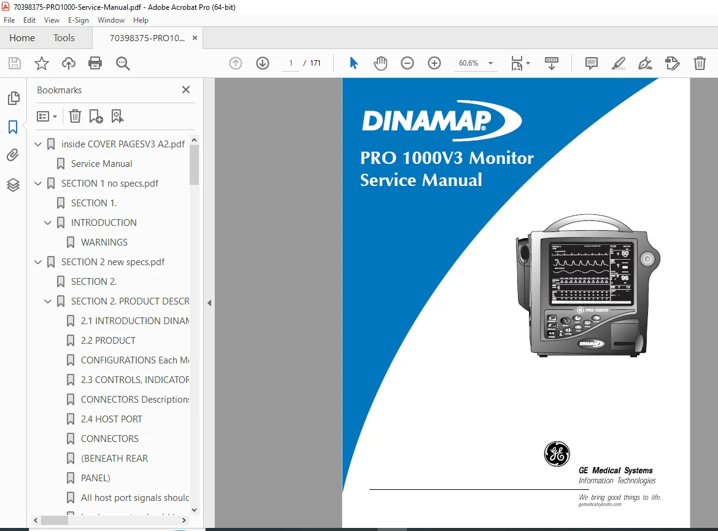This screenshot has height=531, width=718.
Task: Open bookmark options dropdown menu
Action: [x=47, y=117]
